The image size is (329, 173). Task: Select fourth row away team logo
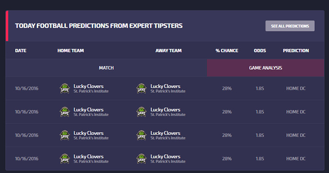coord(141,158)
